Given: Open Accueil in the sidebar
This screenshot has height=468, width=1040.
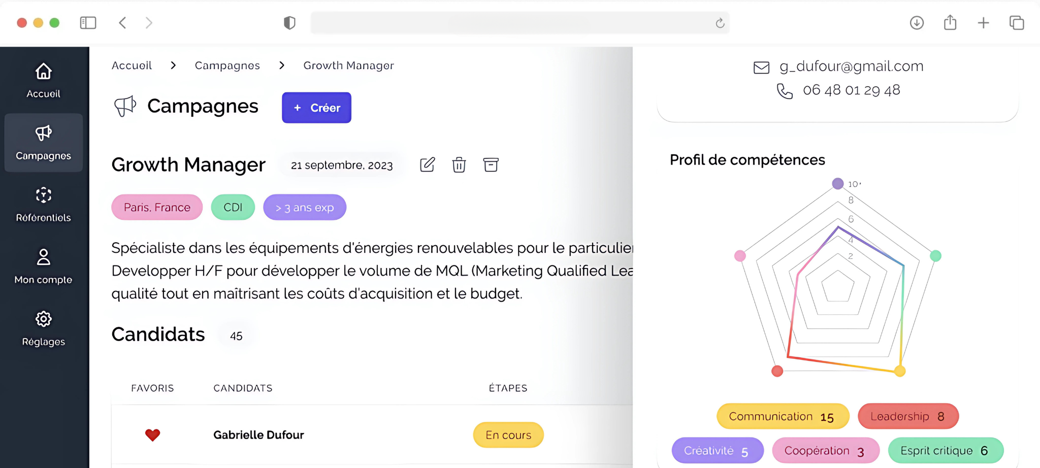Looking at the screenshot, I should (x=44, y=80).
